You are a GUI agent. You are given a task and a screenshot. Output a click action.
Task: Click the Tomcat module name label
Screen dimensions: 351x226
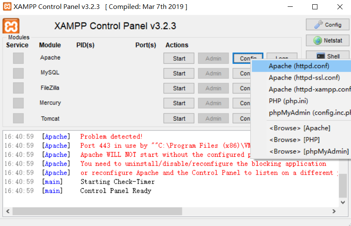point(50,119)
